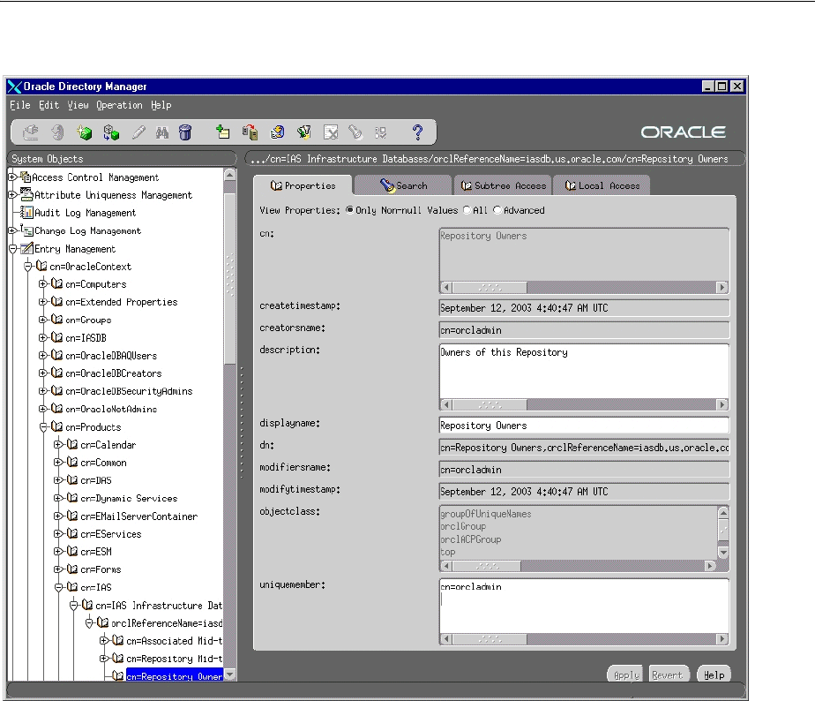Expand the Access Control Management node
Viewport: 815px width, 701px height.
click(x=12, y=177)
